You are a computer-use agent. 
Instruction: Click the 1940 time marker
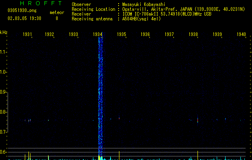[x=242, y=34]
